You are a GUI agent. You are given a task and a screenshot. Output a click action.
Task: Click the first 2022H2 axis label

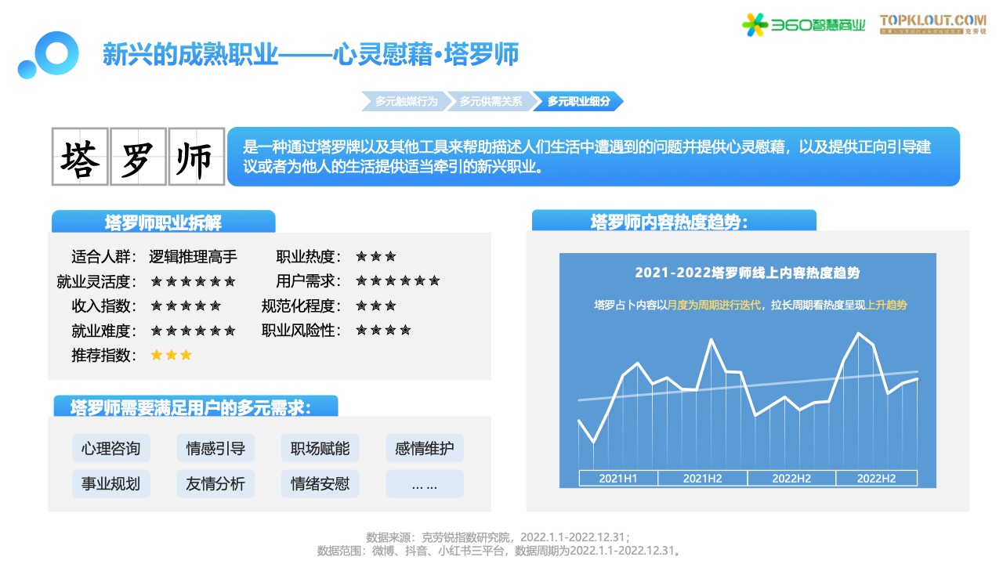[x=791, y=478]
